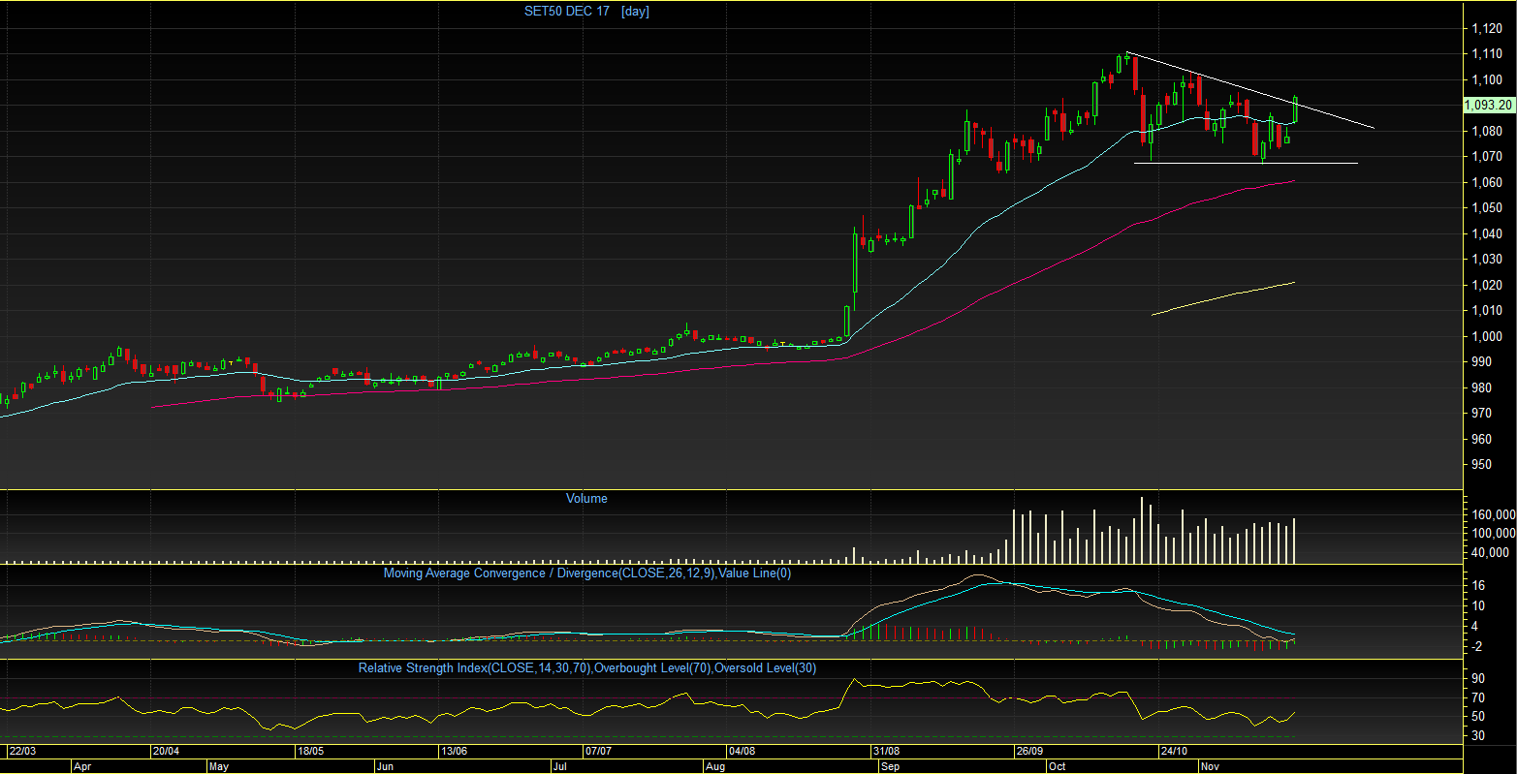Select the descending white trendline
This screenshot has height=774, width=1517.
point(1250,89)
